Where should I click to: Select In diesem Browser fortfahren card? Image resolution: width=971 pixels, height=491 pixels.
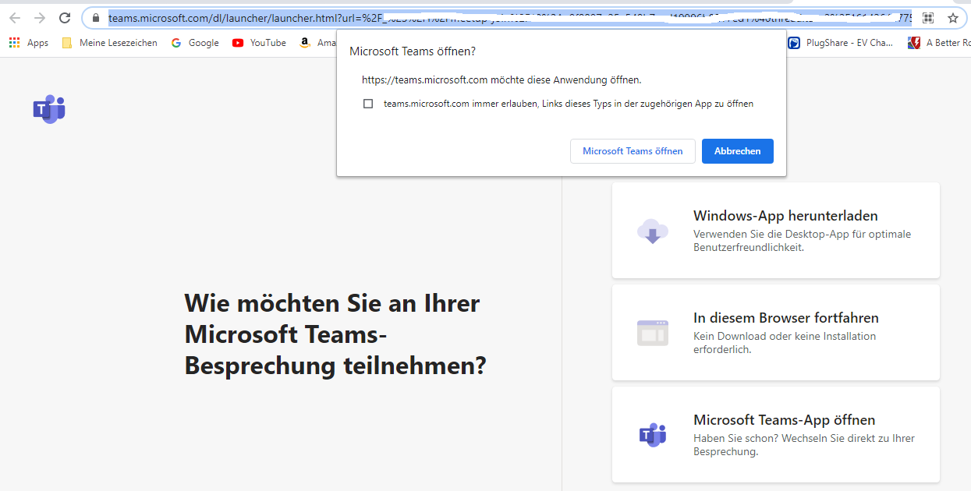(775, 333)
